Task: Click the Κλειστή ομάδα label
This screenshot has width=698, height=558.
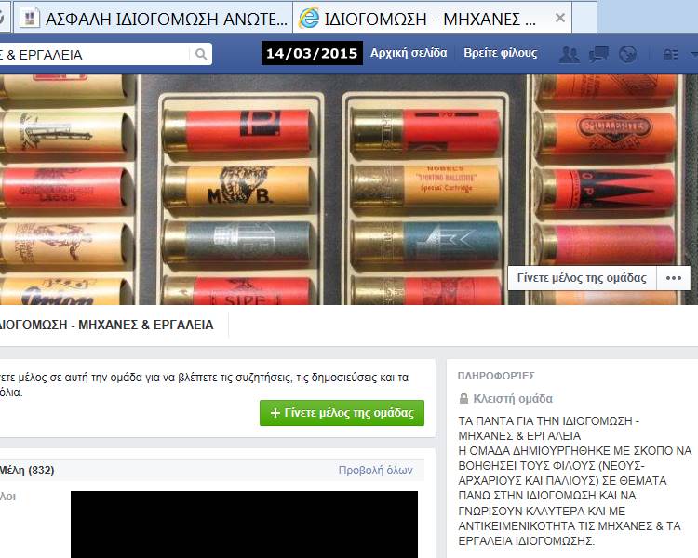Action: click(513, 399)
